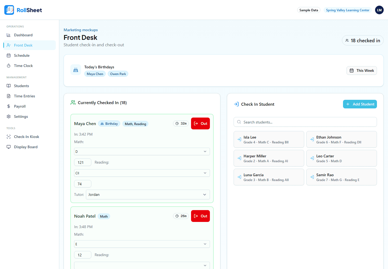This screenshot has width=388, height=269.
Task: Click the Sample Data badge
Action: tap(309, 10)
